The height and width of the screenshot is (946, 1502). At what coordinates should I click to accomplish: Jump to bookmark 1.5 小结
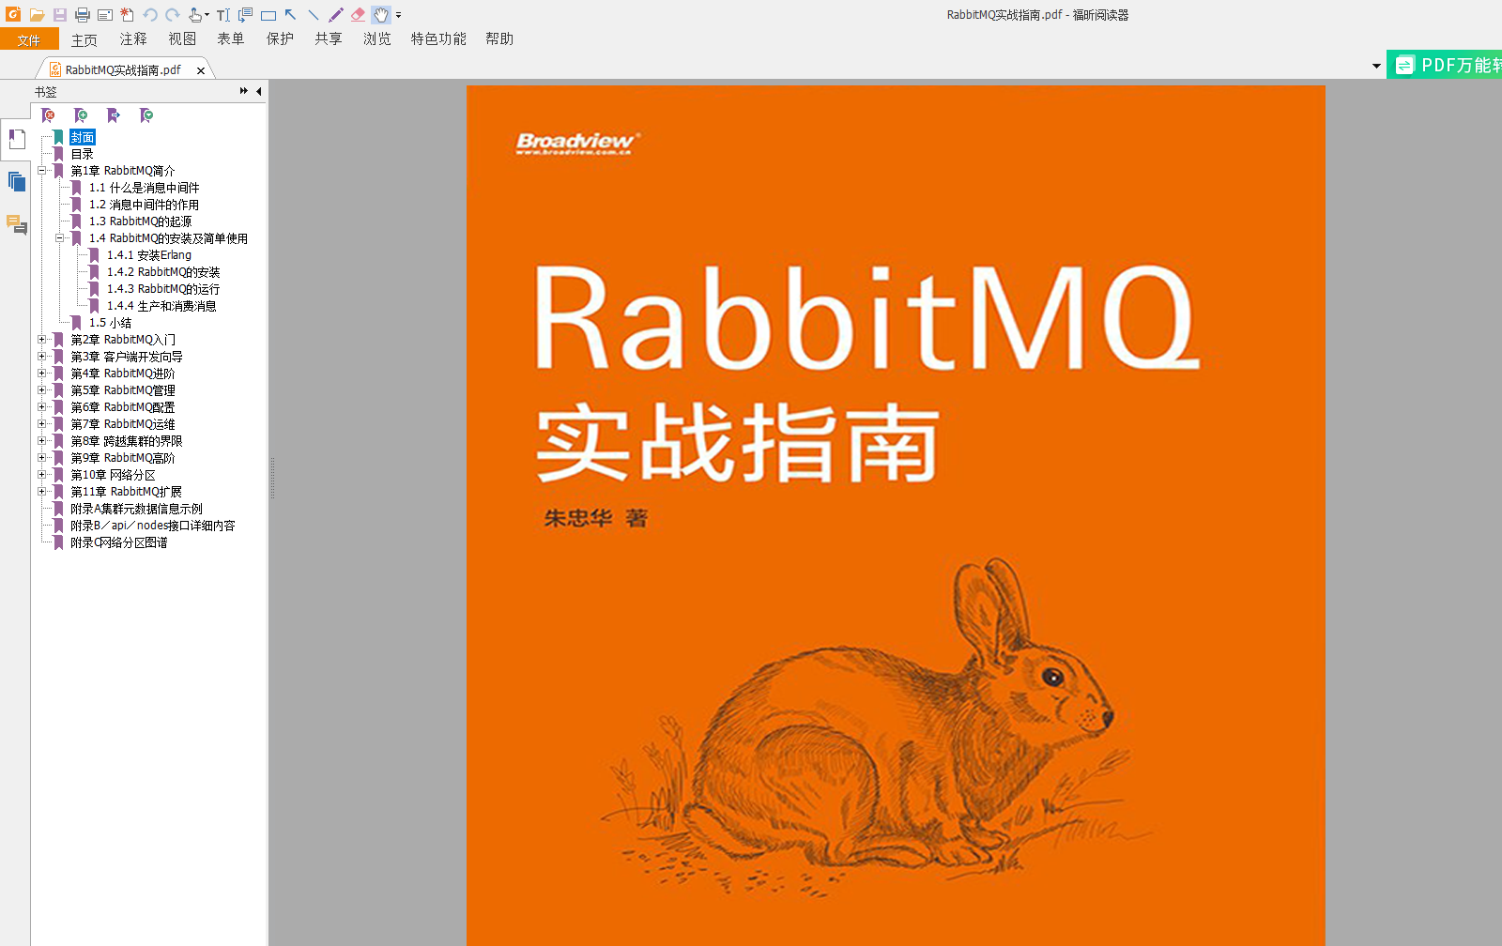point(110,323)
